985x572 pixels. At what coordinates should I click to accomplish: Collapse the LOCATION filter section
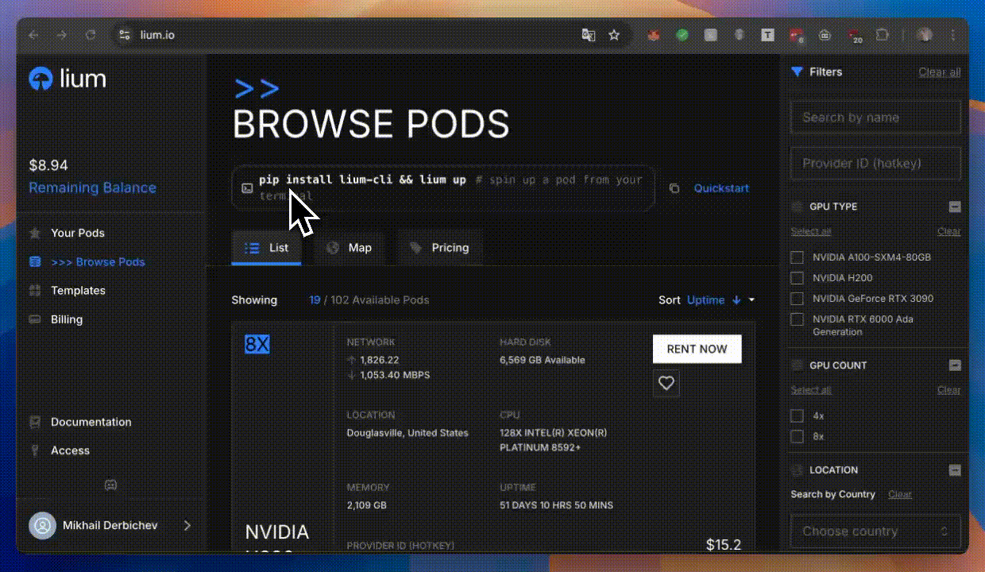click(955, 470)
